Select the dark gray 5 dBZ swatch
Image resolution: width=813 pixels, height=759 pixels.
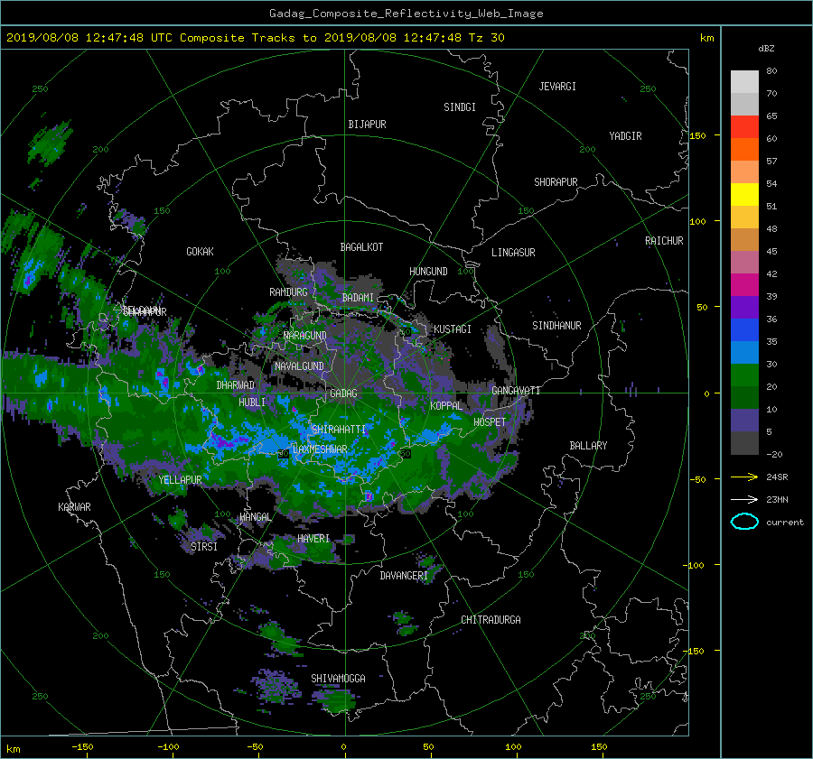pyautogui.click(x=744, y=442)
